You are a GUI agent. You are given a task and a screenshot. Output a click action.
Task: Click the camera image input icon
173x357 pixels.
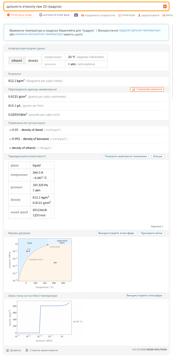tap(76, 15)
